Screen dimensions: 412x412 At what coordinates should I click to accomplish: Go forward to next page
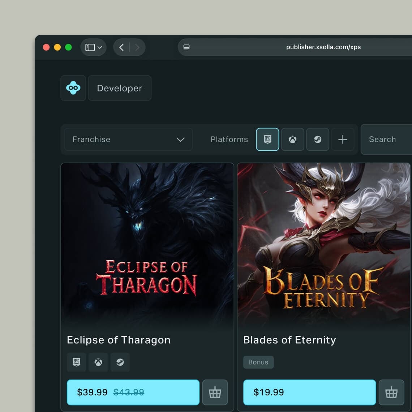[137, 48]
